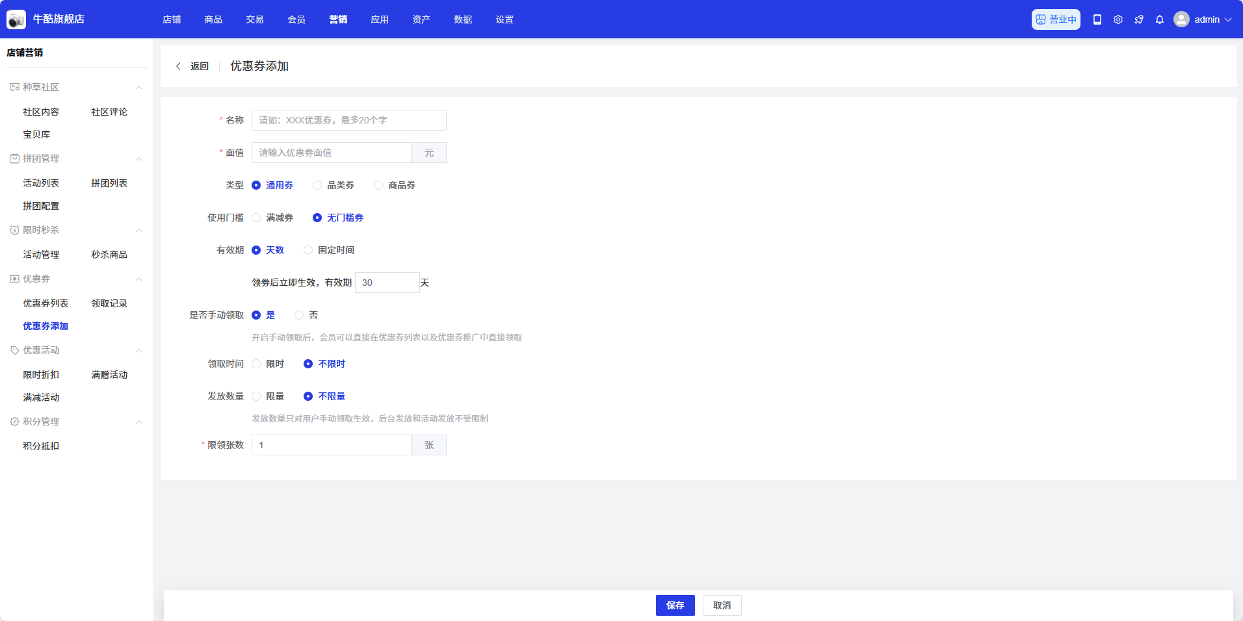The height and width of the screenshot is (621, 1243).
Task: Click the rocket icon in header
Action: [x=1139, y=19]
